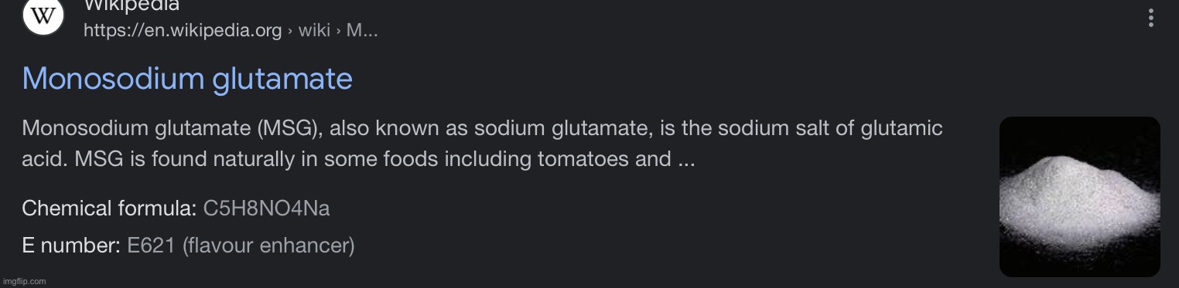This screenshot has height=288, width=1179.
Task: Select the C5H8NO4Na formula value
Action: tap(266, 208)
